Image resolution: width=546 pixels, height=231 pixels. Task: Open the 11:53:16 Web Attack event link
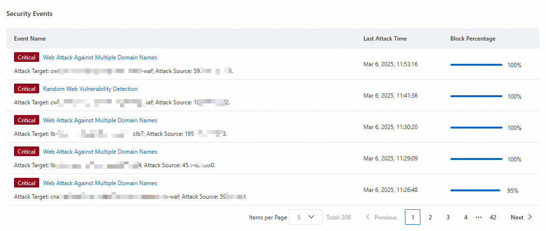tap(100, 58)
